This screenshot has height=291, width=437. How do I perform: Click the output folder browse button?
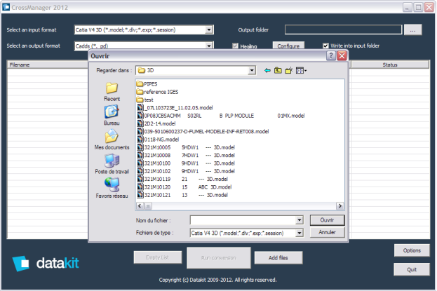(x=412, y=30)
